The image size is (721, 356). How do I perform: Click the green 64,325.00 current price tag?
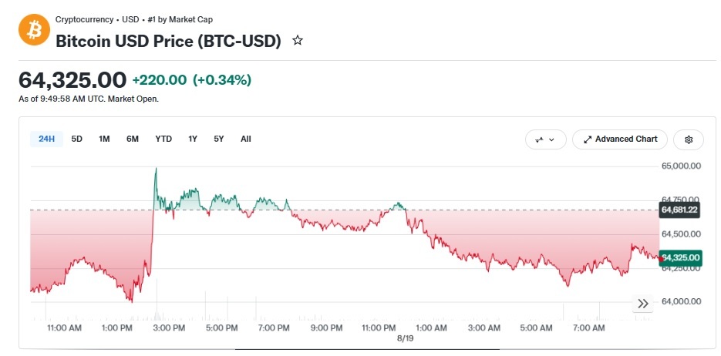pos(679,257)
